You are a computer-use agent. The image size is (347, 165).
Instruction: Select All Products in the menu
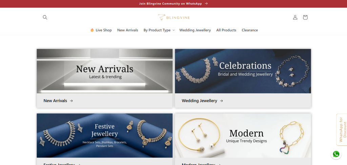coord(226,30)
